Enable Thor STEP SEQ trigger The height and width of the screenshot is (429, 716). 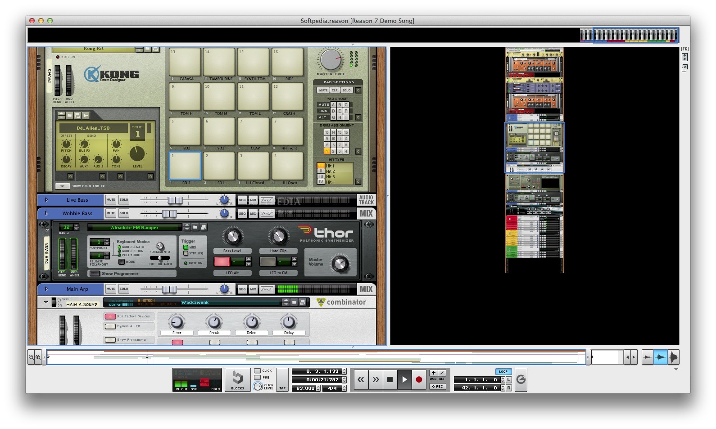click(186, 253)
